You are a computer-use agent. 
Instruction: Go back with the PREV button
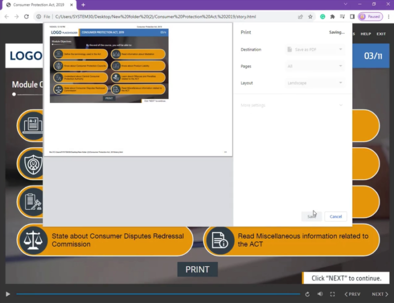pyautogui.click(x=353, y=294)
